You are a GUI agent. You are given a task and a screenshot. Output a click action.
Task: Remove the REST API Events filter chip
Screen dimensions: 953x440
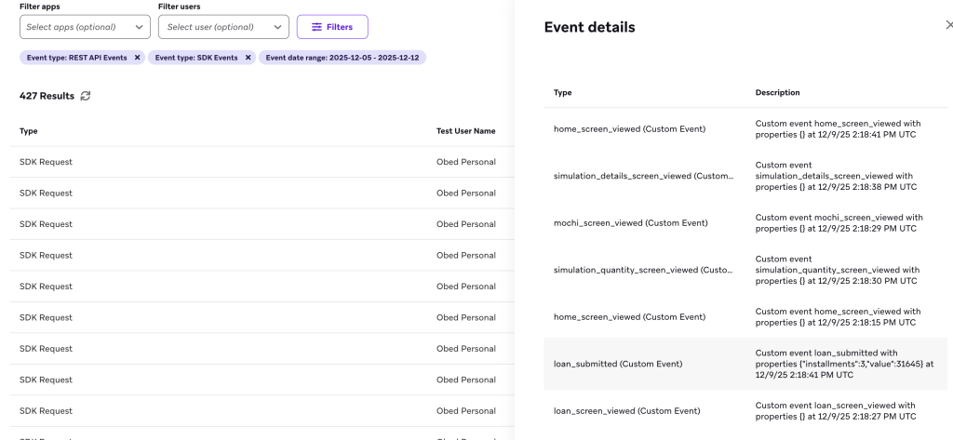click(138, 58)
